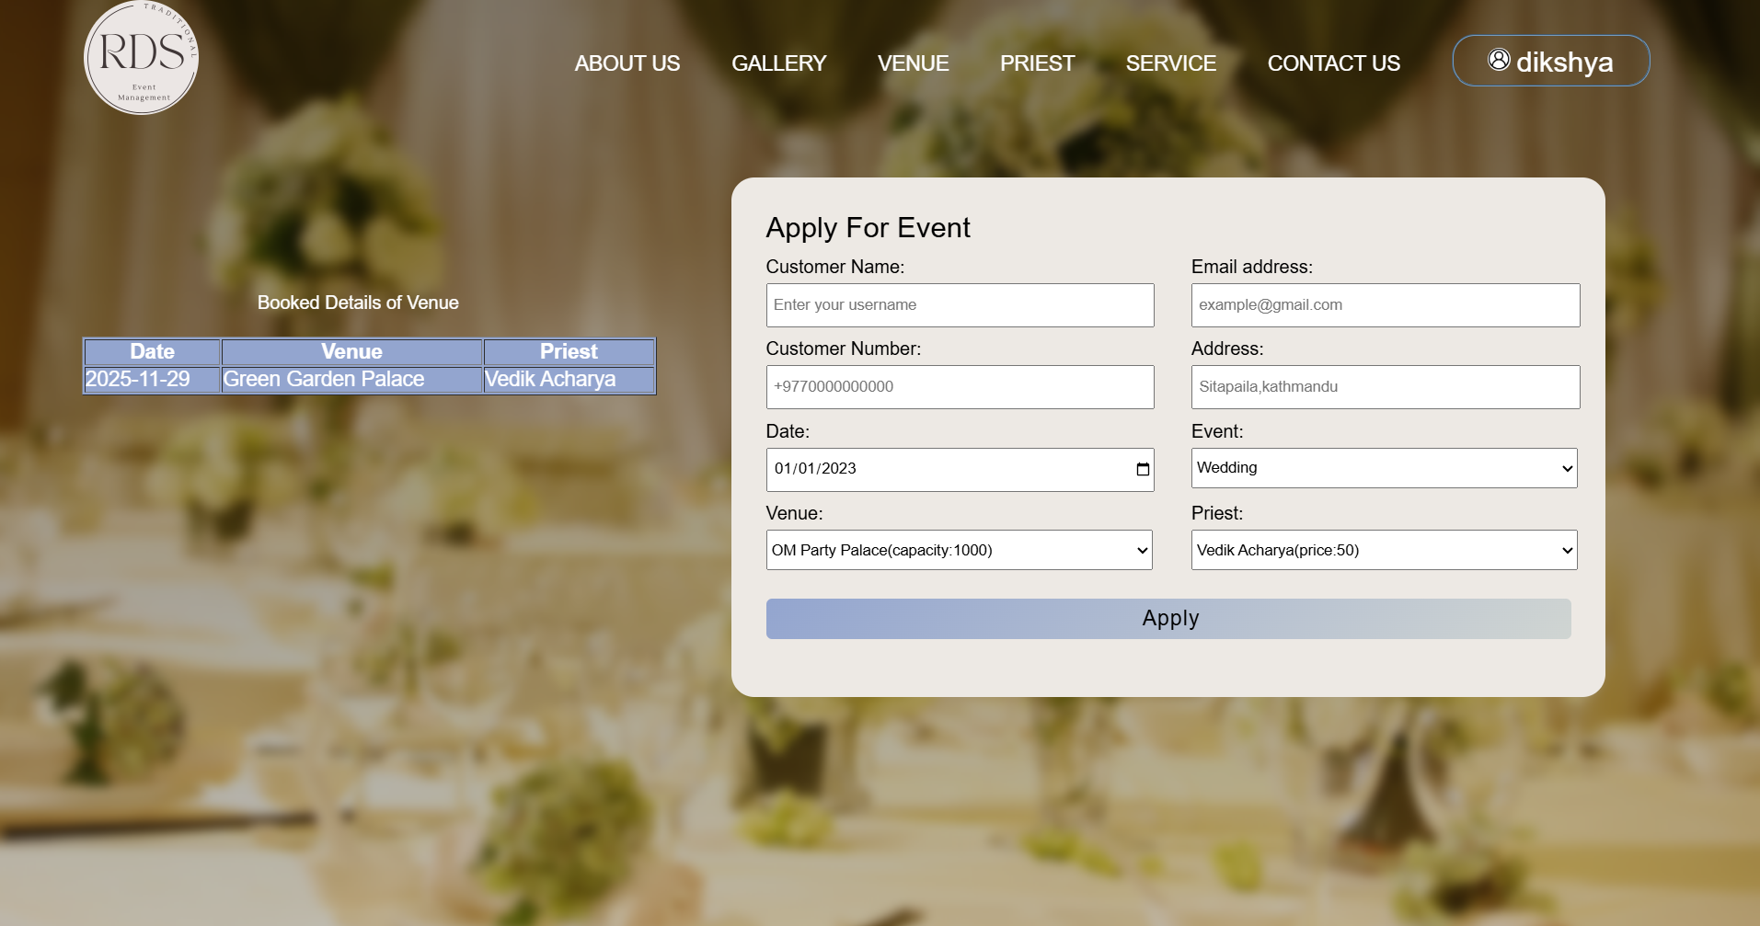Click inside the Address field
Image resolution: width=1760 pixels, height=926 pixels.
coord(1385,386)
